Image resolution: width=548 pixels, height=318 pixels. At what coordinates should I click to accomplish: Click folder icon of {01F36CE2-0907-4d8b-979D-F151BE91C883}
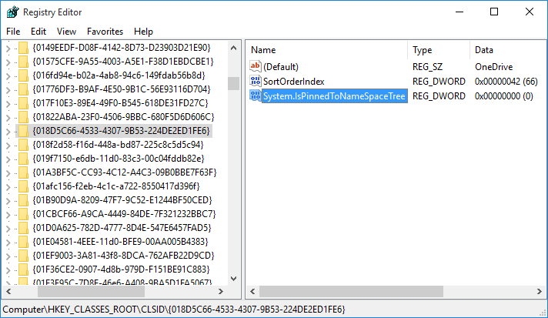pos(23,269)
